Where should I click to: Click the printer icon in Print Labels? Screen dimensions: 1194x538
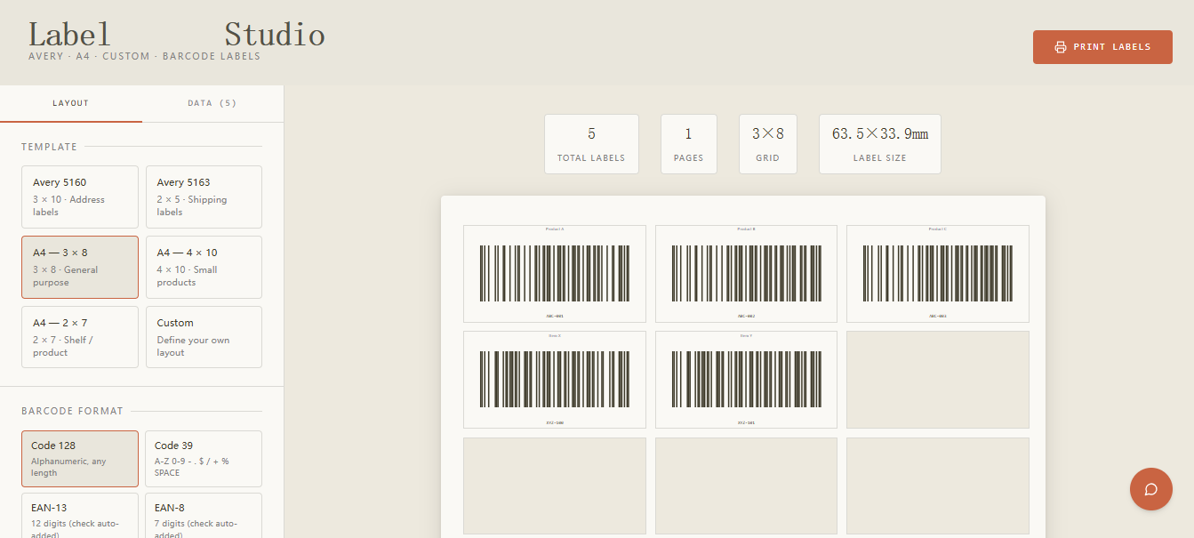(1060, 47)
